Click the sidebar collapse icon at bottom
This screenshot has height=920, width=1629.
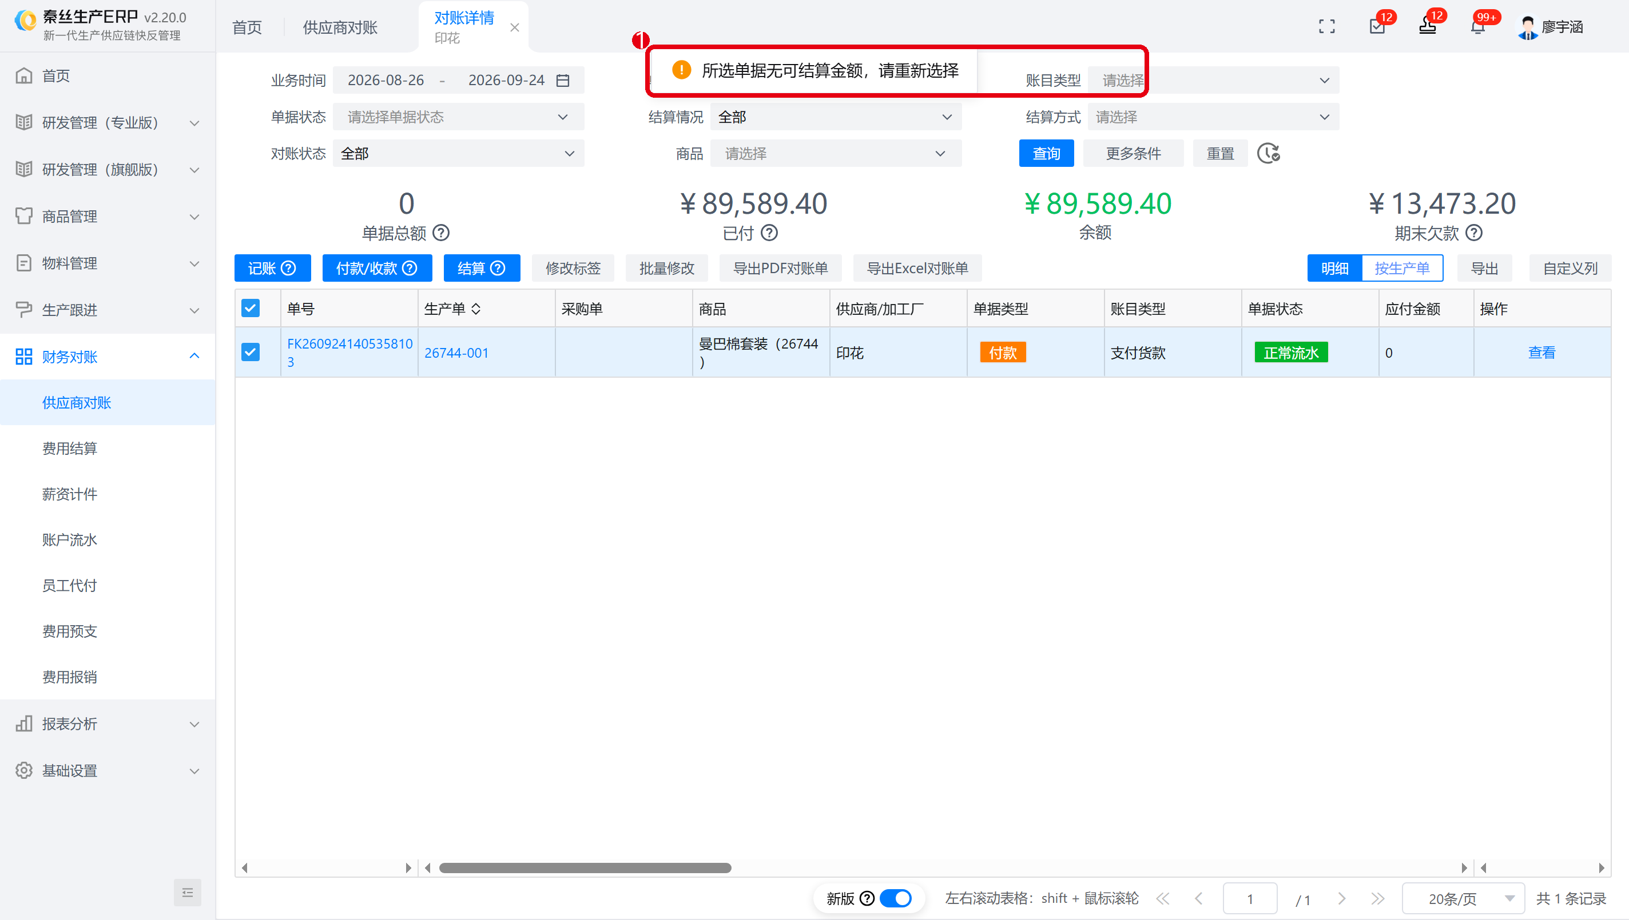pos(187,892)
